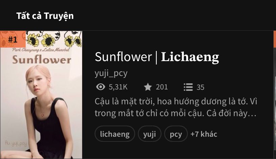
Task: Click the eye-shaped views icon
Action: [101, 87]
